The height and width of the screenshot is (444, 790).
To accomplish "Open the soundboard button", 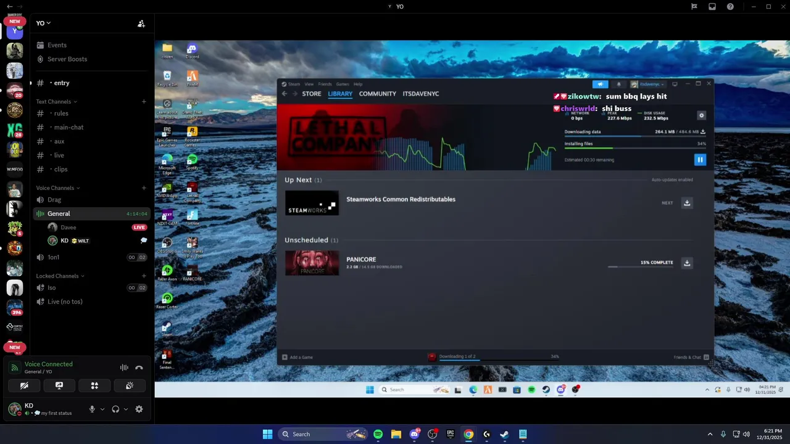I will pyautogui.click(x=130, y=385).
